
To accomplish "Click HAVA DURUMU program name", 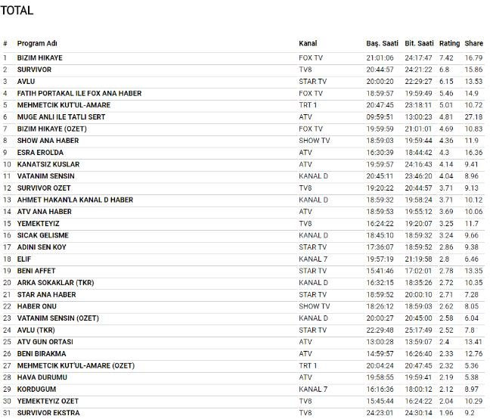I will point(42,377).
